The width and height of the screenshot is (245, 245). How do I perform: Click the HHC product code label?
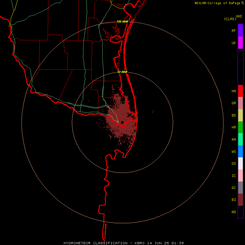click(x=239, y=16)
